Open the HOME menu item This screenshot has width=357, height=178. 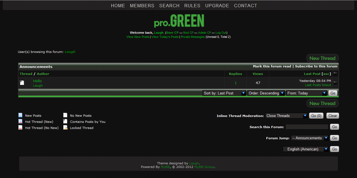click(x=118, y=6)
